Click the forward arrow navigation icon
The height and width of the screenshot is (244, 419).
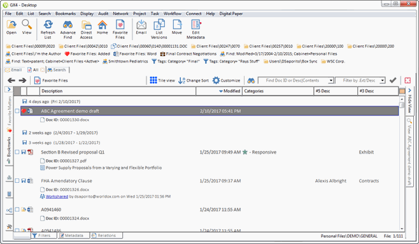pos(22,80)
